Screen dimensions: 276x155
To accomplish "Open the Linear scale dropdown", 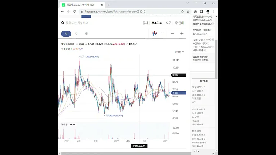I will pyautogui.click(x=179, y=52).
